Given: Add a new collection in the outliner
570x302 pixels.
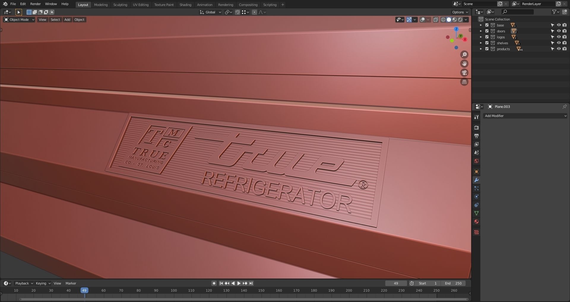Looking at the screenshot, I should 564,12.
